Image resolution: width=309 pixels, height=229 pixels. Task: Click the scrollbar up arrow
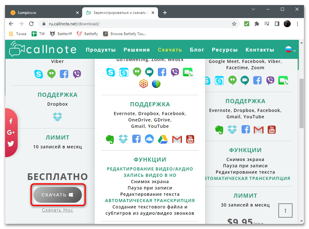coord(301,42)
